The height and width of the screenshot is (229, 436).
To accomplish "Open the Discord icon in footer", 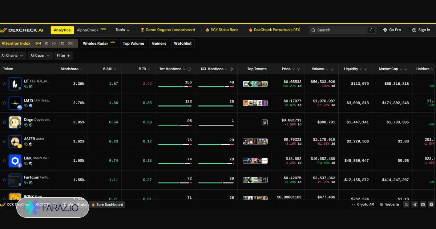I will 423,205.
